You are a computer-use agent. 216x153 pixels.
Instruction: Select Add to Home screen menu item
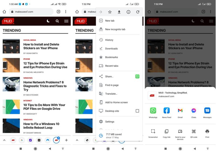click(119, 102)
